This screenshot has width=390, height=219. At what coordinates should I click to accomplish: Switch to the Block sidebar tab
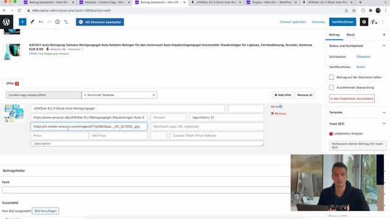[x=350, y=35]
